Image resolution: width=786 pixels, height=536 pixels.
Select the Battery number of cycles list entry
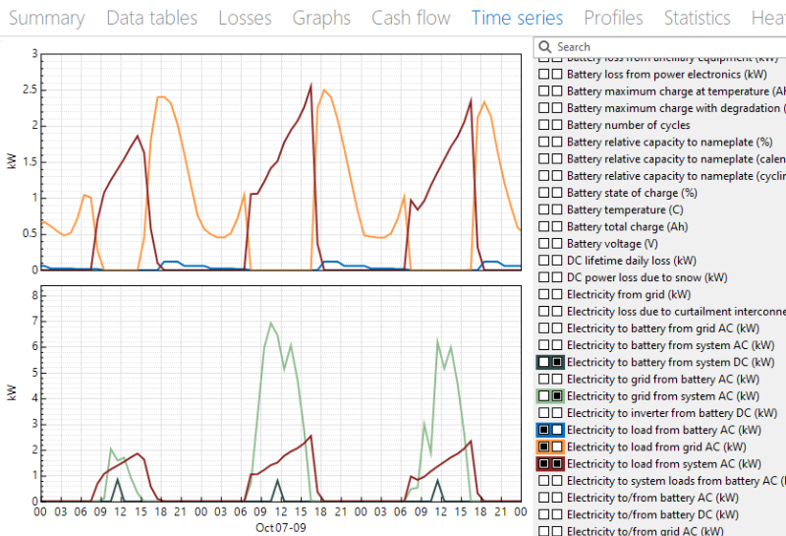click(628, 125)
